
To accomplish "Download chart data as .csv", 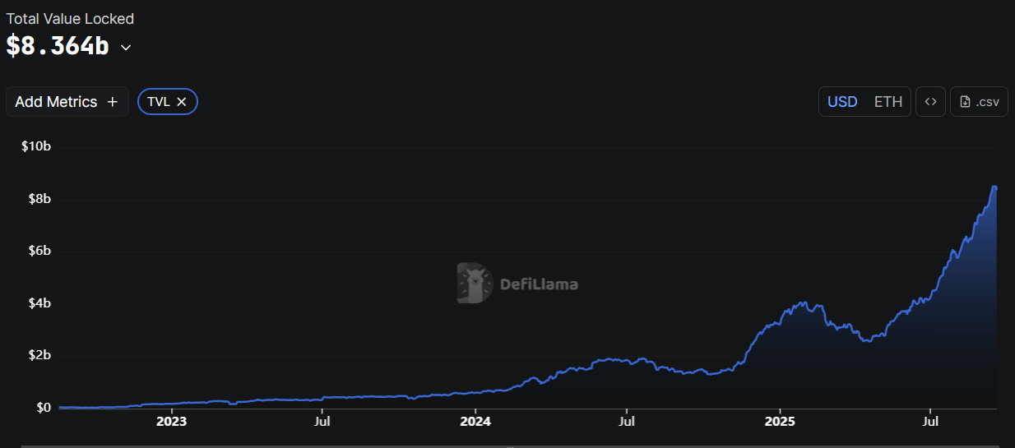I will [979, 102].
